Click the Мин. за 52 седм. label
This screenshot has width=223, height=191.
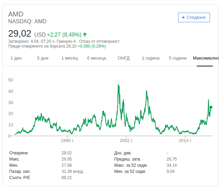(130, 171)
